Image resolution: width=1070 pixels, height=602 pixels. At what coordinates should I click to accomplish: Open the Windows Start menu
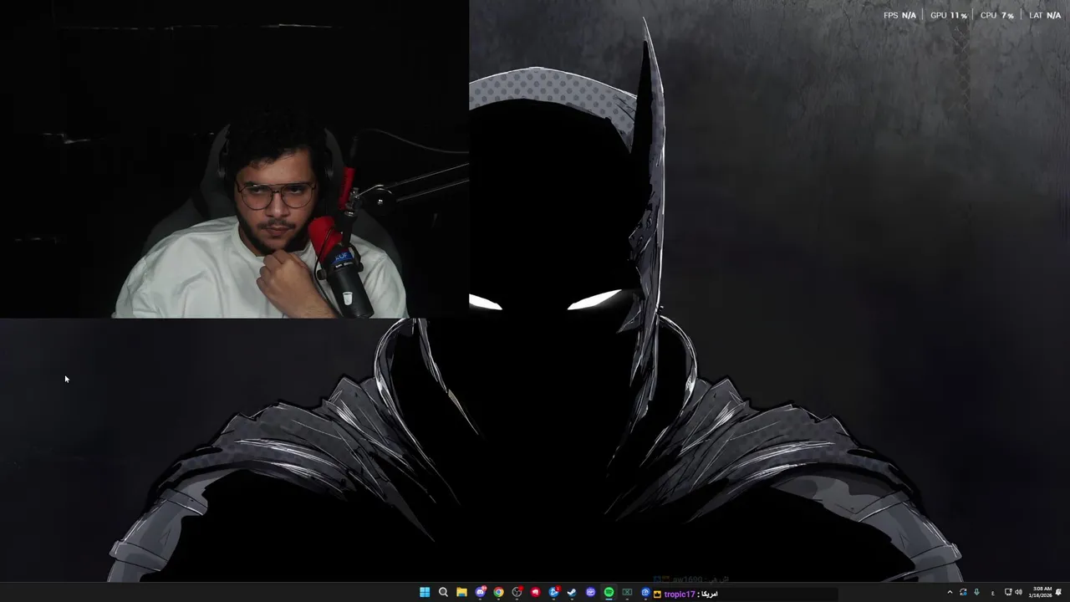(x=425, y=593)
